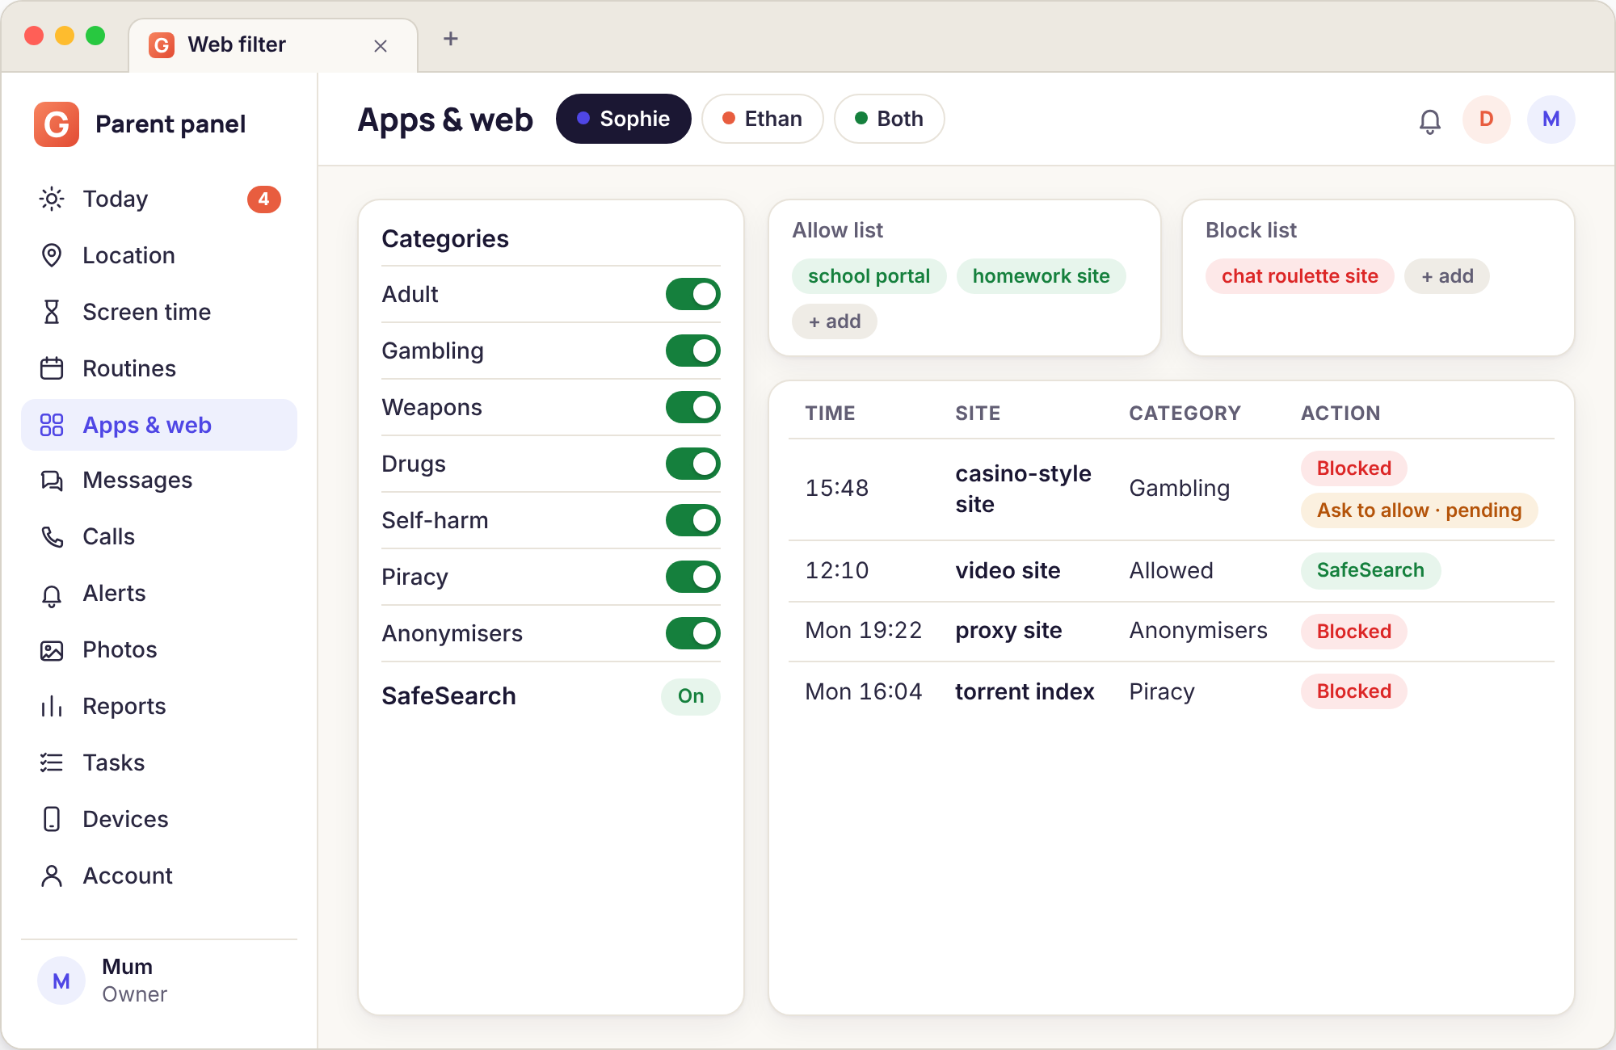Click the Ask to allow pending badge
1616x1050 pixels.
(1420, 510)
